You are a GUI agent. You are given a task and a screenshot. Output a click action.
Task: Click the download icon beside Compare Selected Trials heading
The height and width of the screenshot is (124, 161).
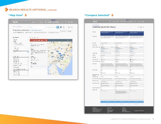pos(139,27)
